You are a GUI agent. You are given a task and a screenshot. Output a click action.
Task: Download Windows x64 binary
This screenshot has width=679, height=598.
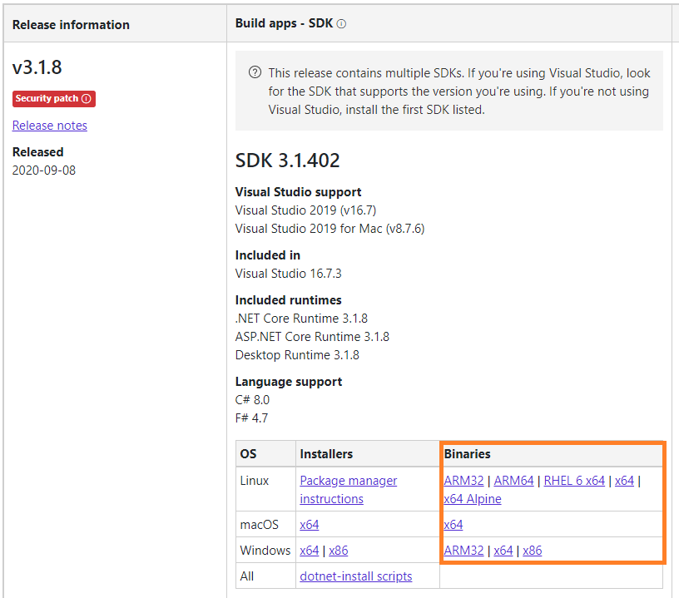click(503, 551)
